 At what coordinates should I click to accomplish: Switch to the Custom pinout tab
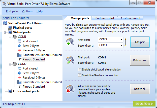(x=131, y=18)
